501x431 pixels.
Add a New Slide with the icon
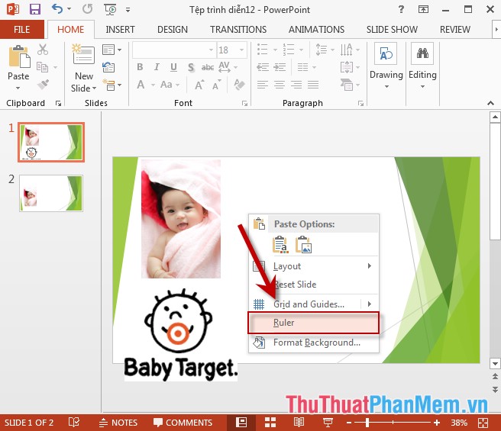83,54
